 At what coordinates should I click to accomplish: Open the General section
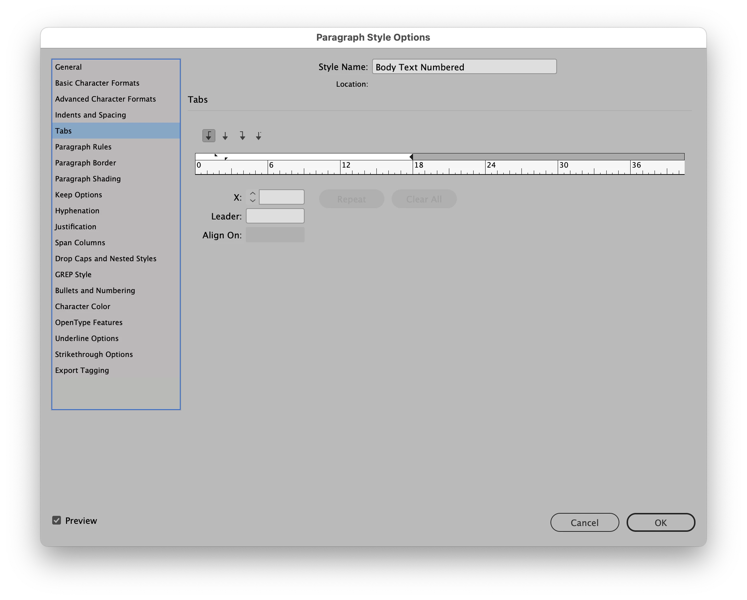click(68, 67)
